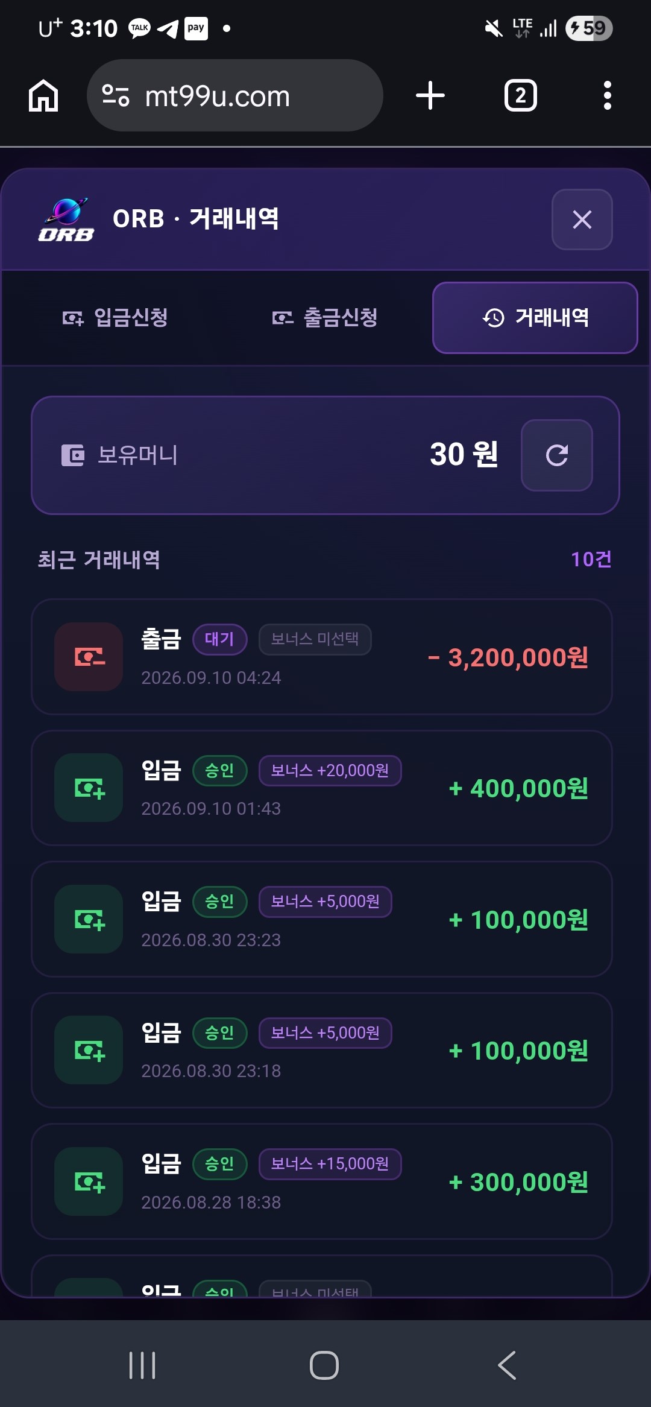651x1407 pixels.
Task: Click the 대기 status badge
Action: point(219,639)
